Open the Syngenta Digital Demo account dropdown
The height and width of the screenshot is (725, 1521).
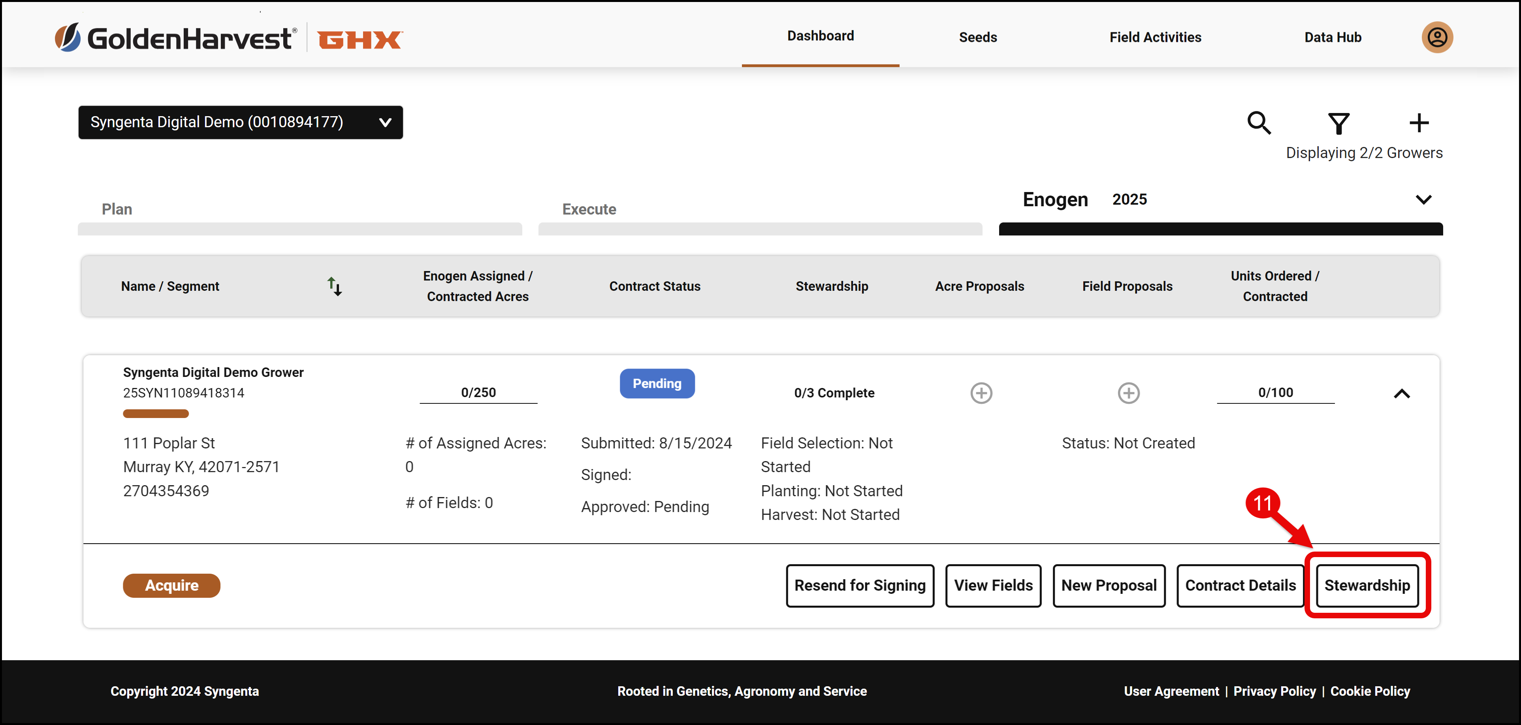coord(240,122)
